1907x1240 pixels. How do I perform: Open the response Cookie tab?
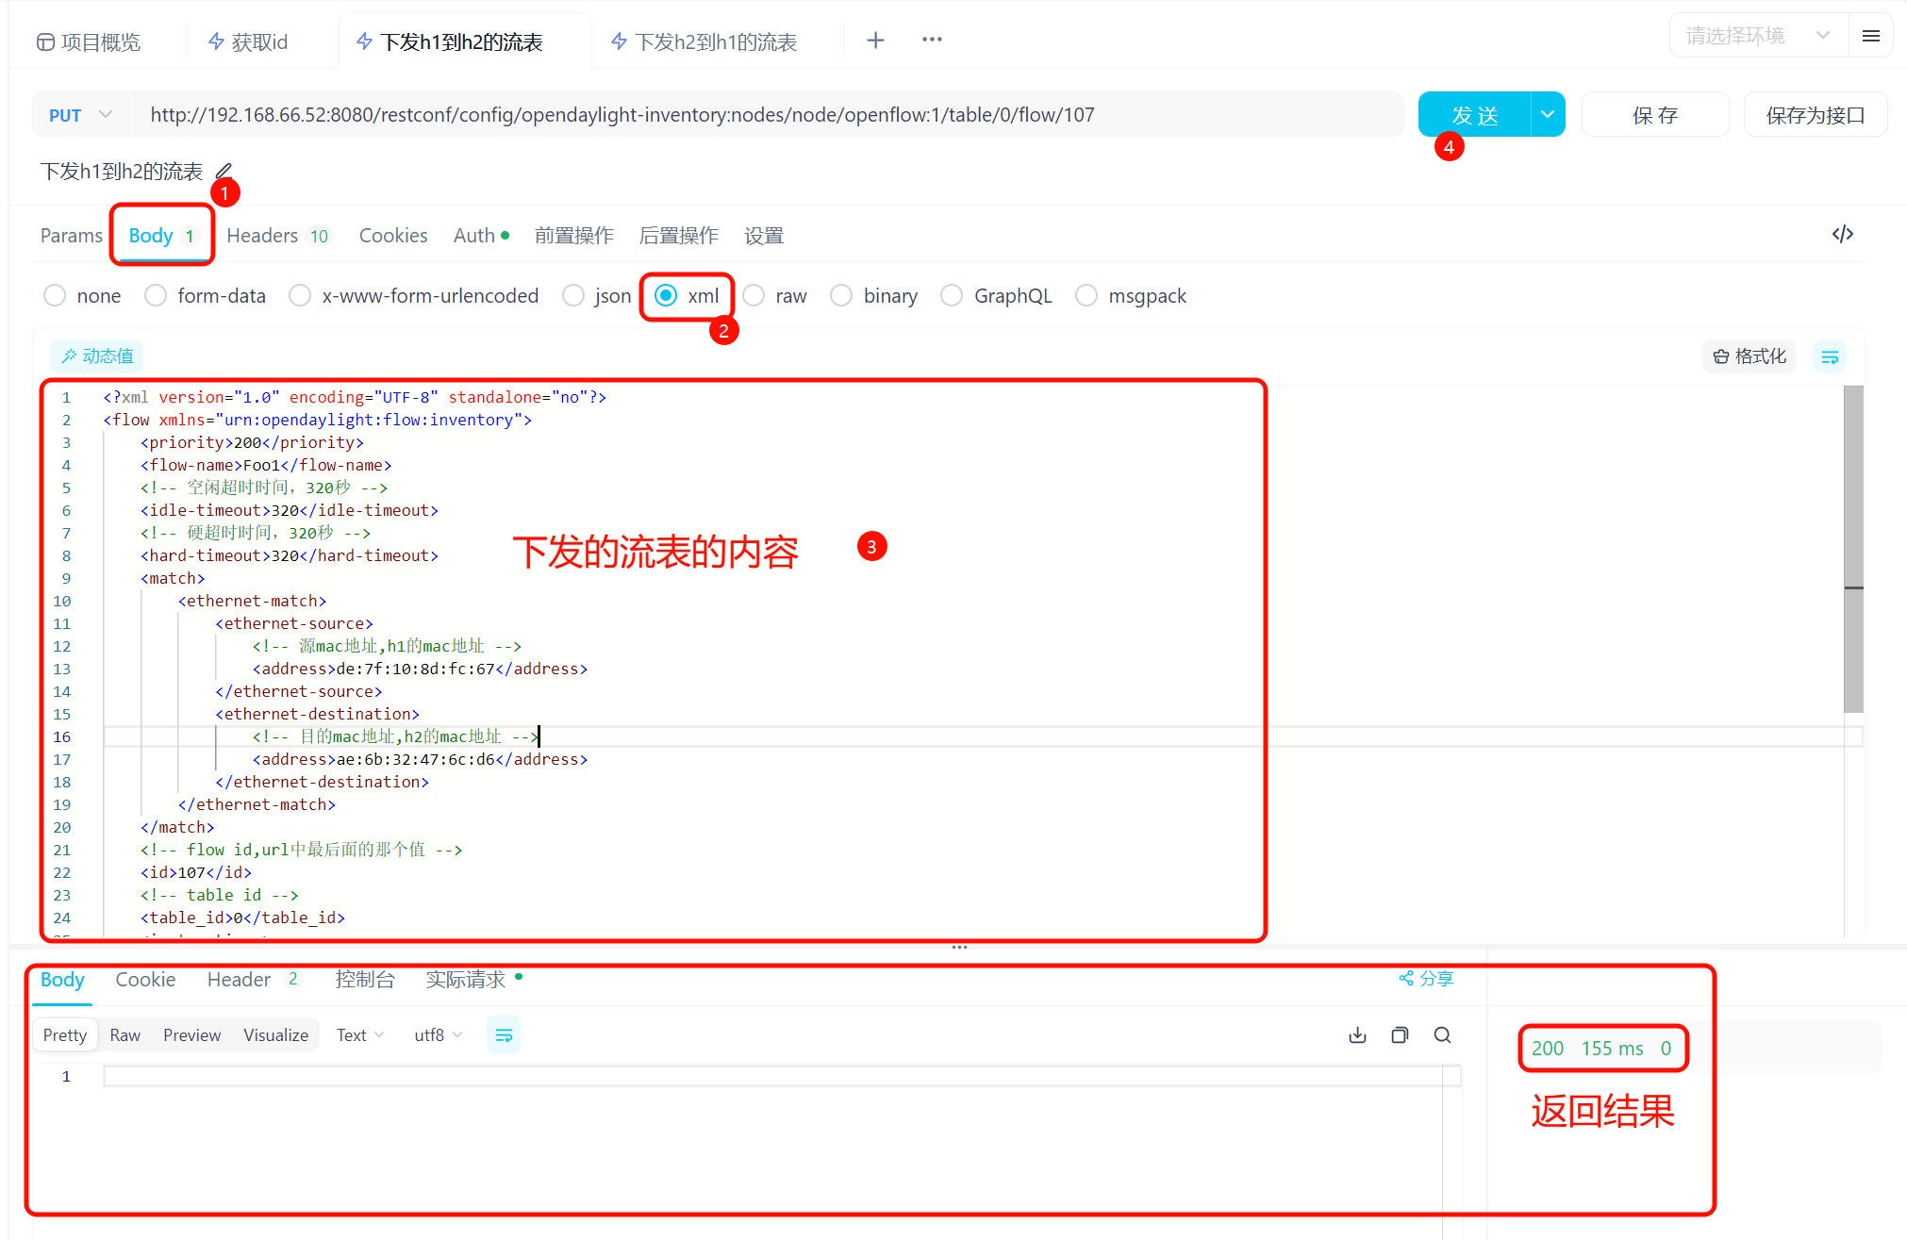pyautogui.click(x=145, y=980)
